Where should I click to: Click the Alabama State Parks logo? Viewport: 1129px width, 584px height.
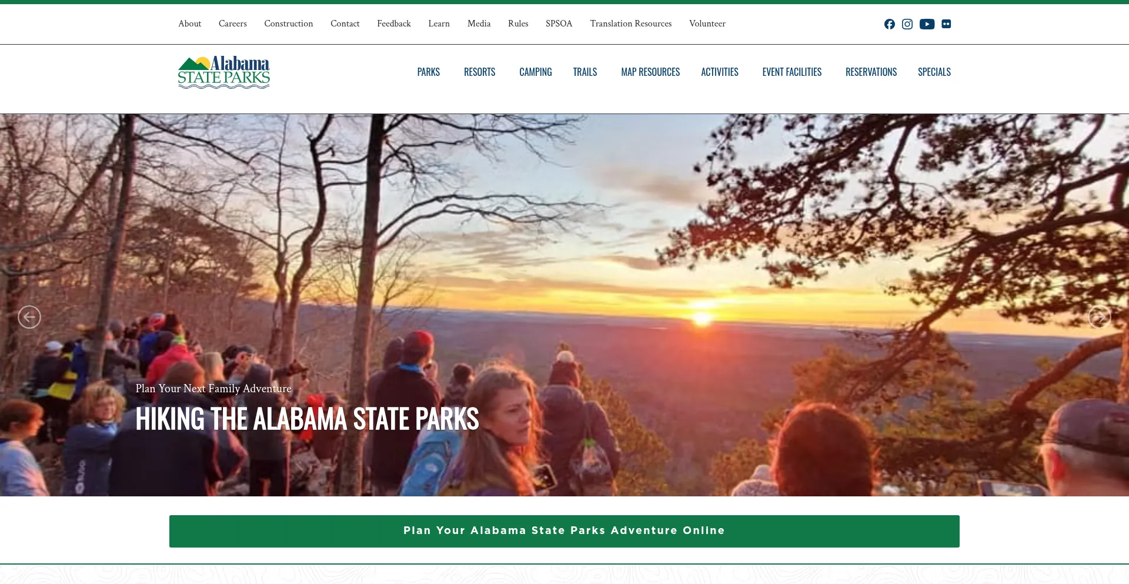coord(223,72)
